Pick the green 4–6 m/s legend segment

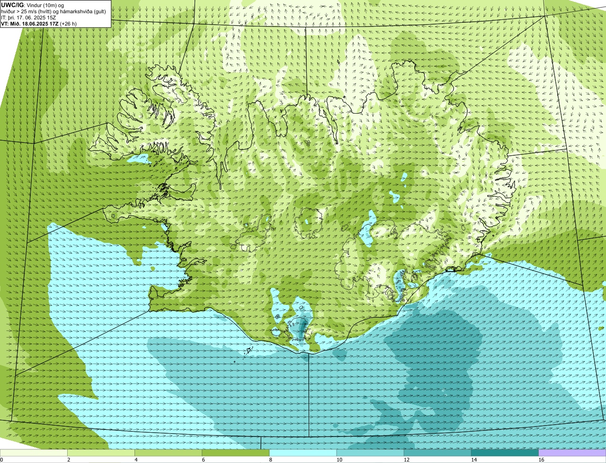click(169, 453)
